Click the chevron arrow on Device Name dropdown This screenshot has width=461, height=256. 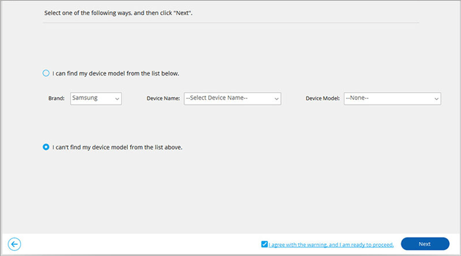click(277, 99)
